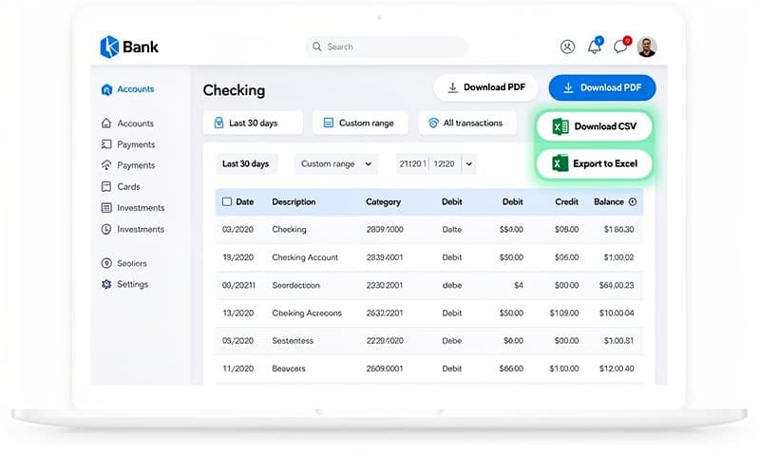Click the Cards sidebar icon
The image size is (760, 456).
click(x=106, y=186)
